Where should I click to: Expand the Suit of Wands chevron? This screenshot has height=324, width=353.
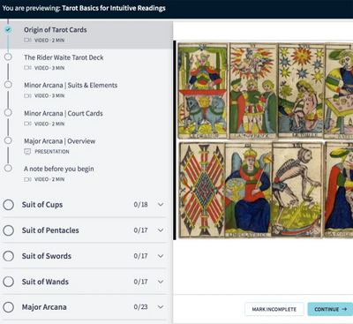tap(161, 282)
